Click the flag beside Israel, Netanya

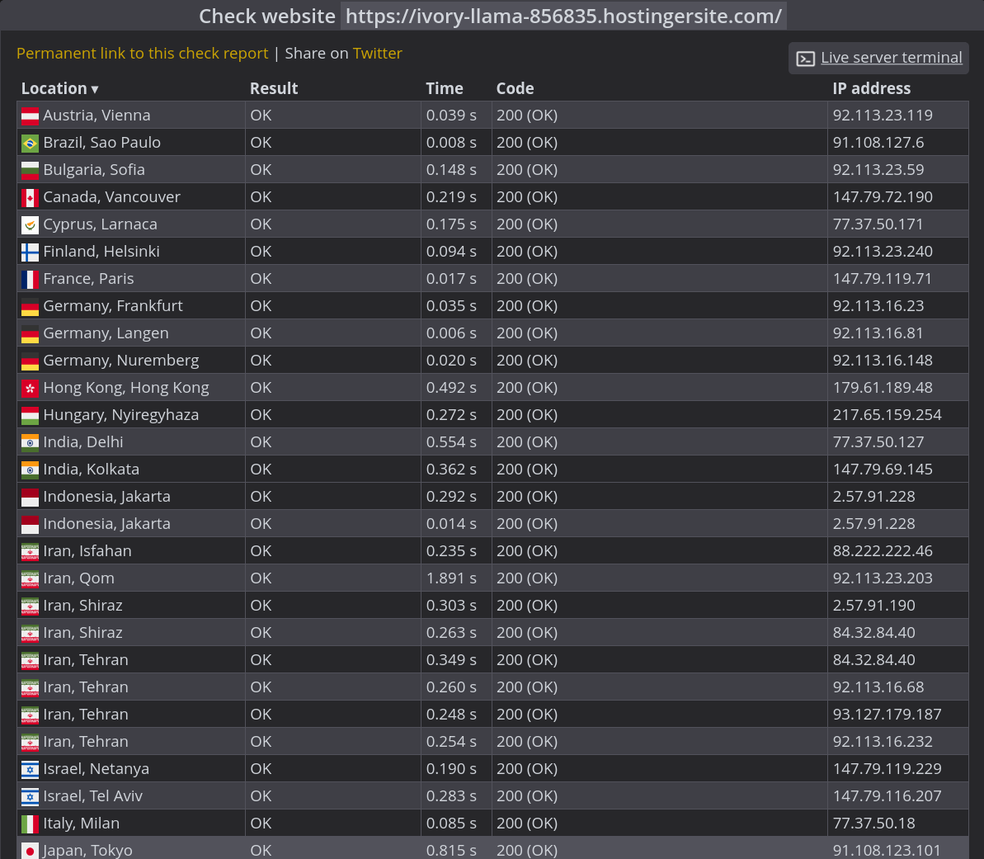coord(30,769)
